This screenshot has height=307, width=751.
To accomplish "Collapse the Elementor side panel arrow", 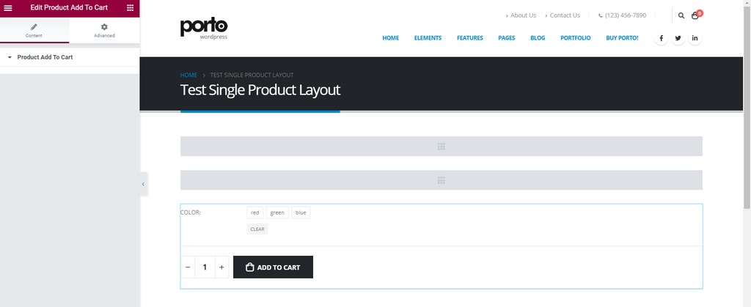I will (143, 184).
